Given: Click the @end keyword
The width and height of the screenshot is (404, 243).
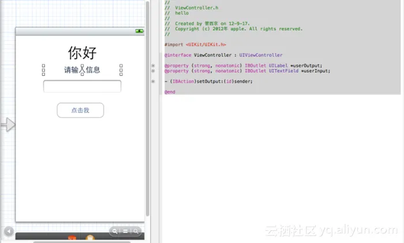Looking at the screenshot, I should [x=170, y=92].
